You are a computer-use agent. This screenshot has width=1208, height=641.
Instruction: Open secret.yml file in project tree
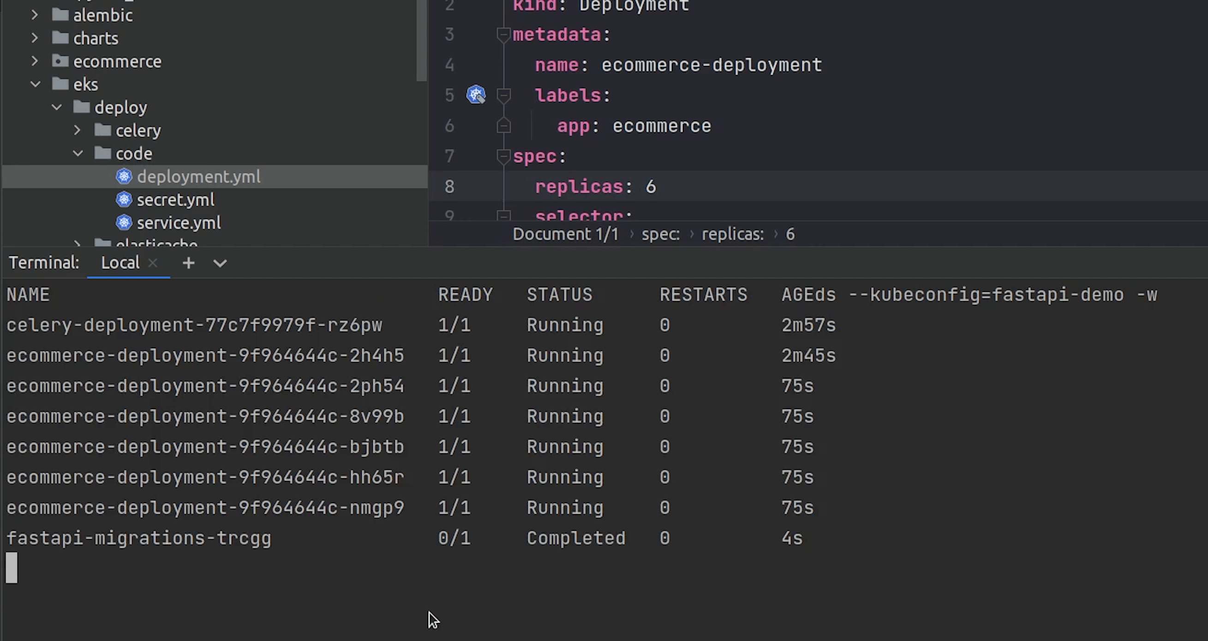[175, 200]
